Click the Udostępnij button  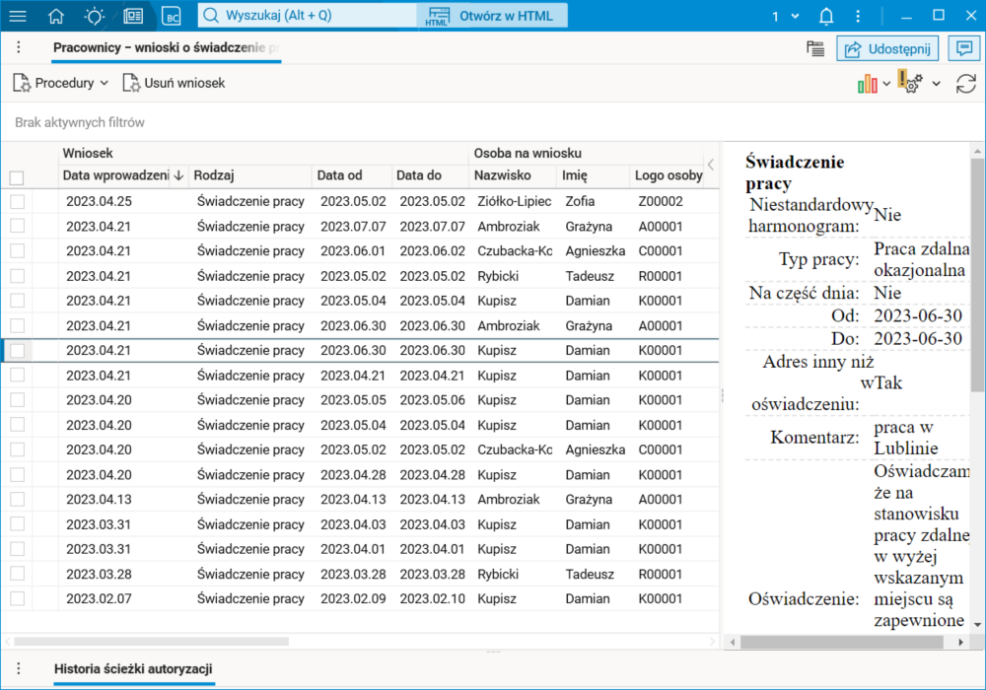click(x=886, y=47)
